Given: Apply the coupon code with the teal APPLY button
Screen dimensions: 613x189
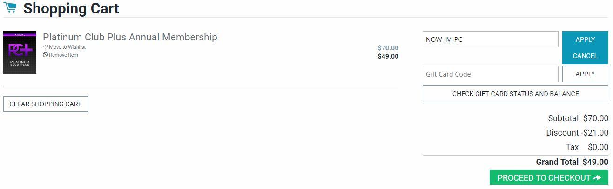Looking at the screenshot, I should coord(585,39).
